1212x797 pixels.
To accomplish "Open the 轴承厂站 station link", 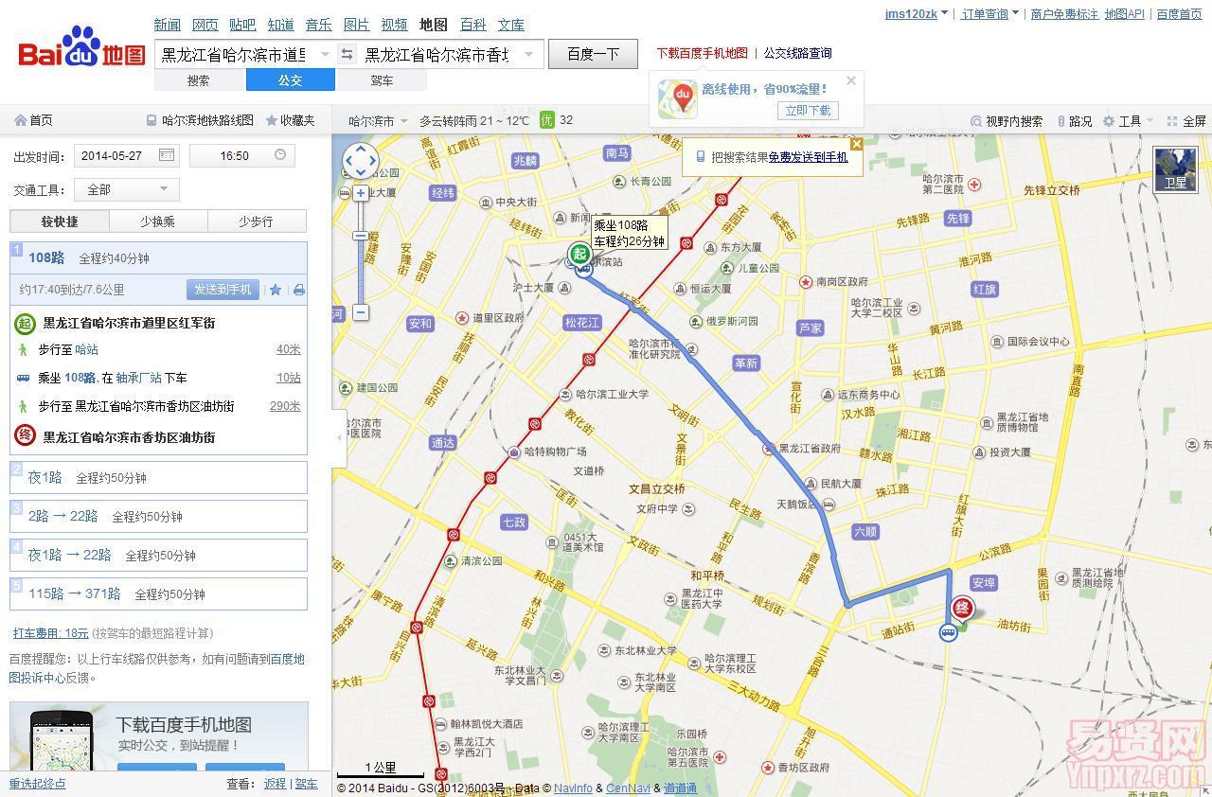I will pyautogui.click(x=138, y=378).
